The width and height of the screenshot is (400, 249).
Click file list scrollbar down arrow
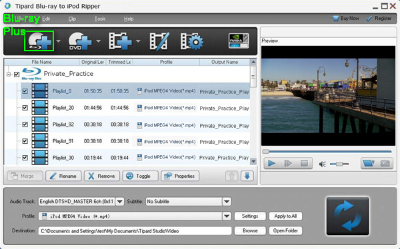(x=253, y=161)
